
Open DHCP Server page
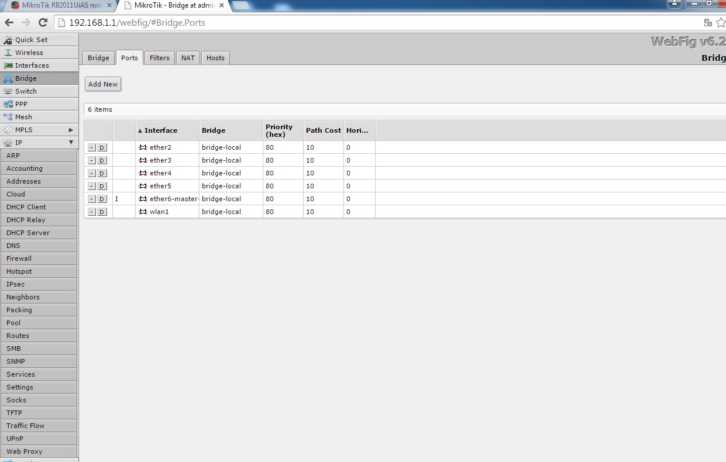tap(39, 233)
